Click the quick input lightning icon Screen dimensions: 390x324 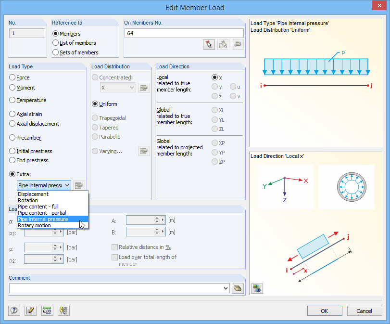coord(63,311)
